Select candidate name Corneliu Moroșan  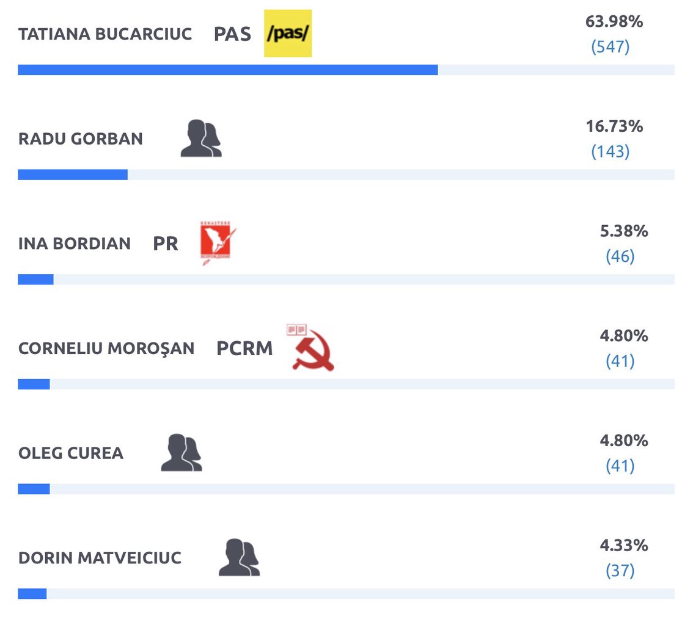(106, 349)
